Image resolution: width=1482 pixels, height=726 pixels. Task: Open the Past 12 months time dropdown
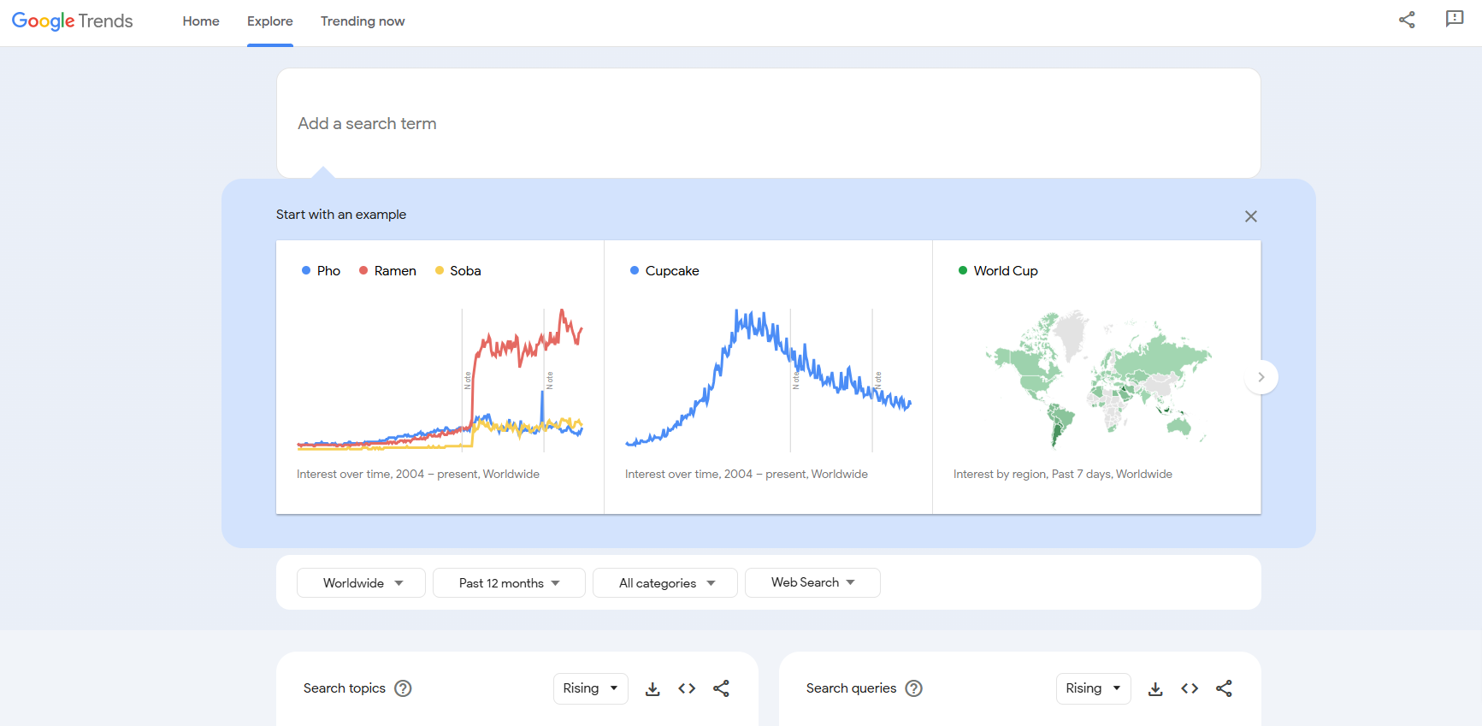click(x=509, y=582)
